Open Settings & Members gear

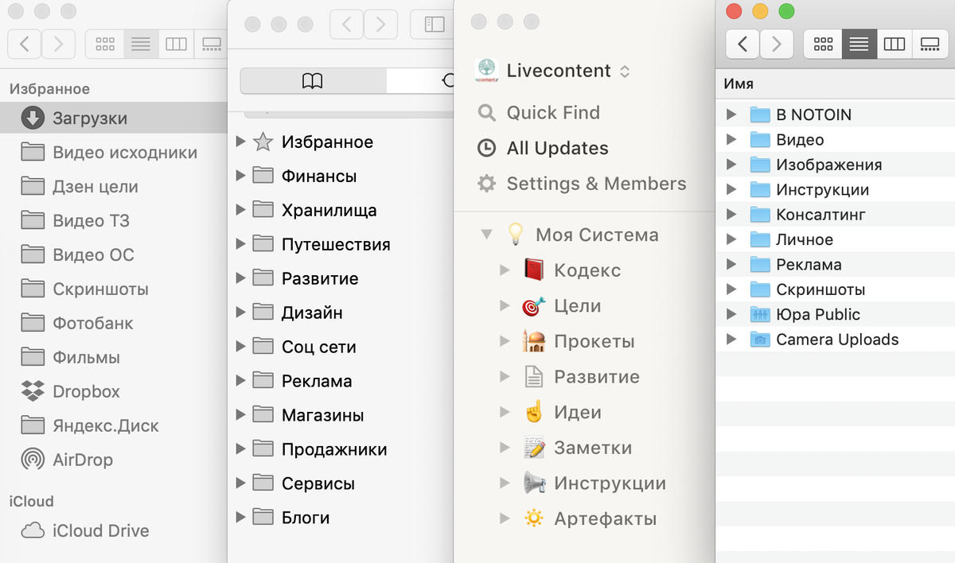pos(486,184)
